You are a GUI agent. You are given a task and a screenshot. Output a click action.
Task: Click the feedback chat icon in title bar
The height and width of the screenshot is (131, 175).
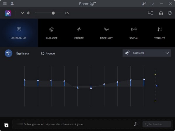(144, 4)
